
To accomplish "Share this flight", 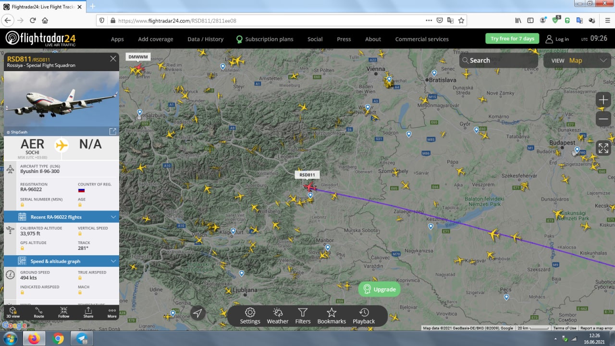I will (88, 312).
